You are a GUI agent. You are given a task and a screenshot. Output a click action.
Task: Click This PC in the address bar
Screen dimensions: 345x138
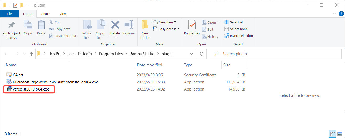tap(54, 54)
